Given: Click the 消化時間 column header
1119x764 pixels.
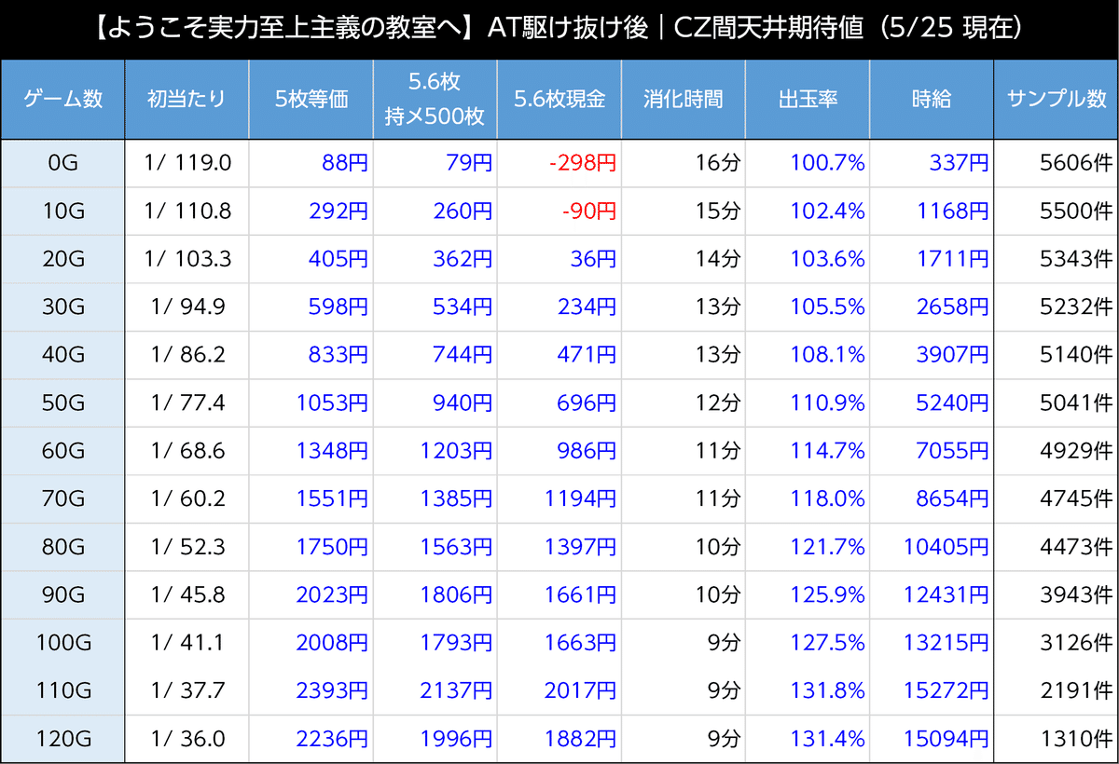Looking at the screenshot, I should [683, 100].
